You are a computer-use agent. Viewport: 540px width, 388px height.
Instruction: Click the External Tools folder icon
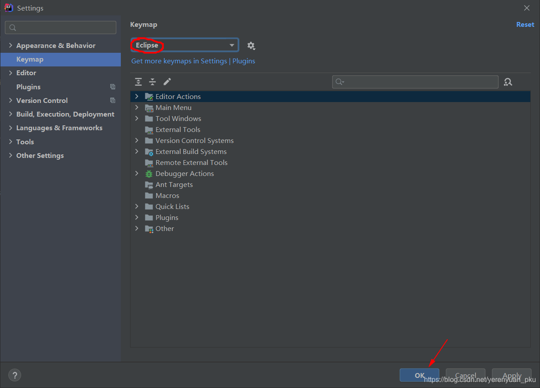tap(149, 130)
